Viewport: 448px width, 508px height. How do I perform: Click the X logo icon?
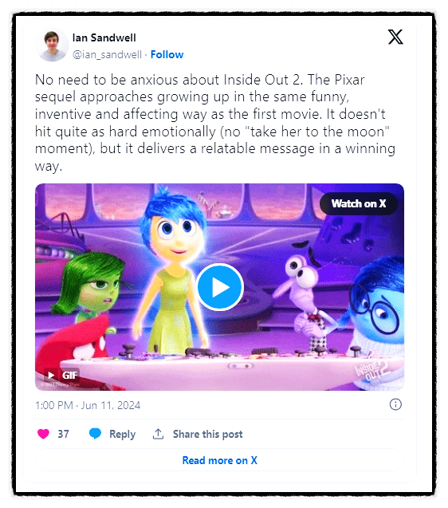395,37
